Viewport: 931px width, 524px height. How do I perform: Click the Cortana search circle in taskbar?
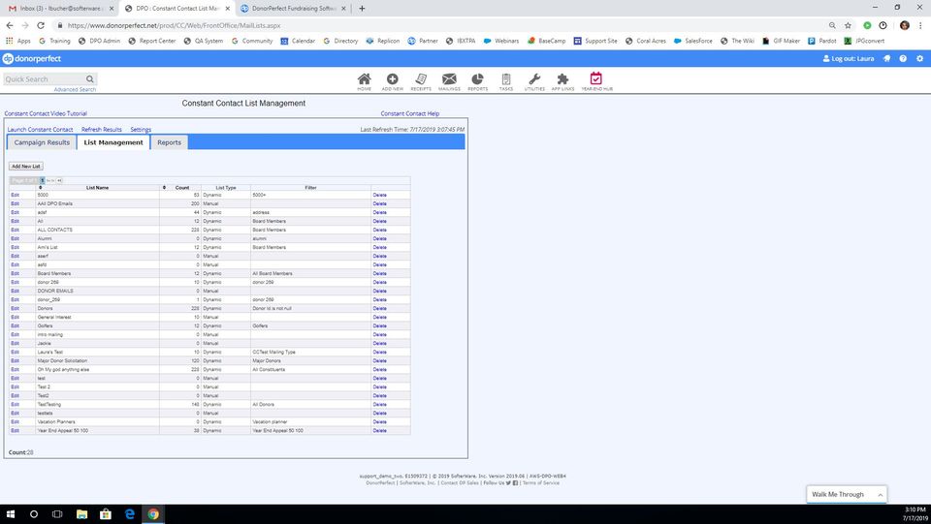coord(34,514)
